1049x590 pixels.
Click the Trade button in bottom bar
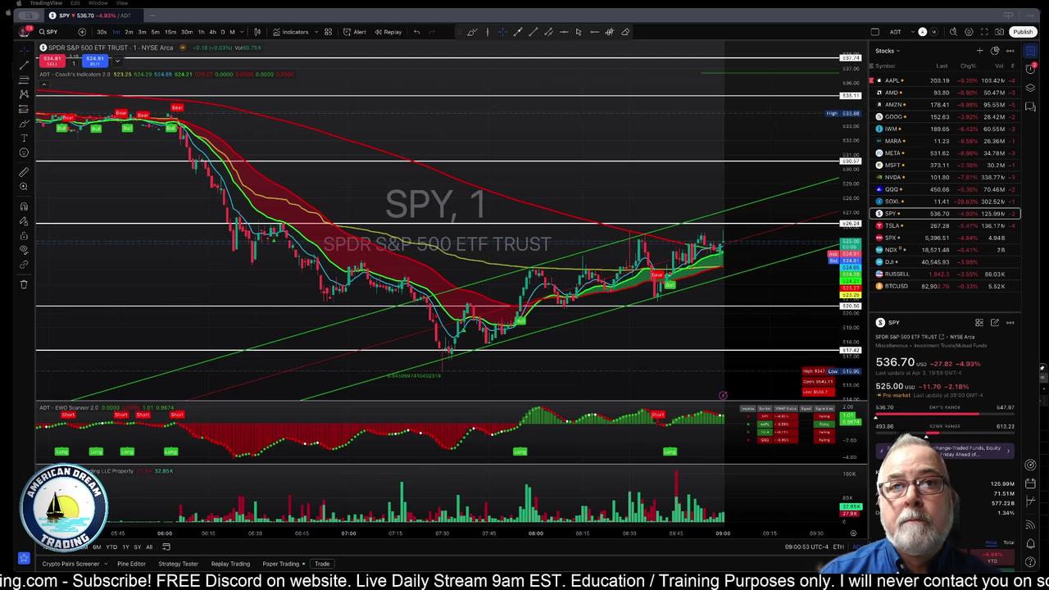[322, 564]
